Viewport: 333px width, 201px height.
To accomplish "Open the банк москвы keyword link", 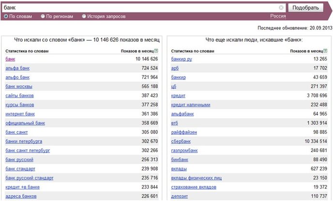I will [x=19, y=87].
